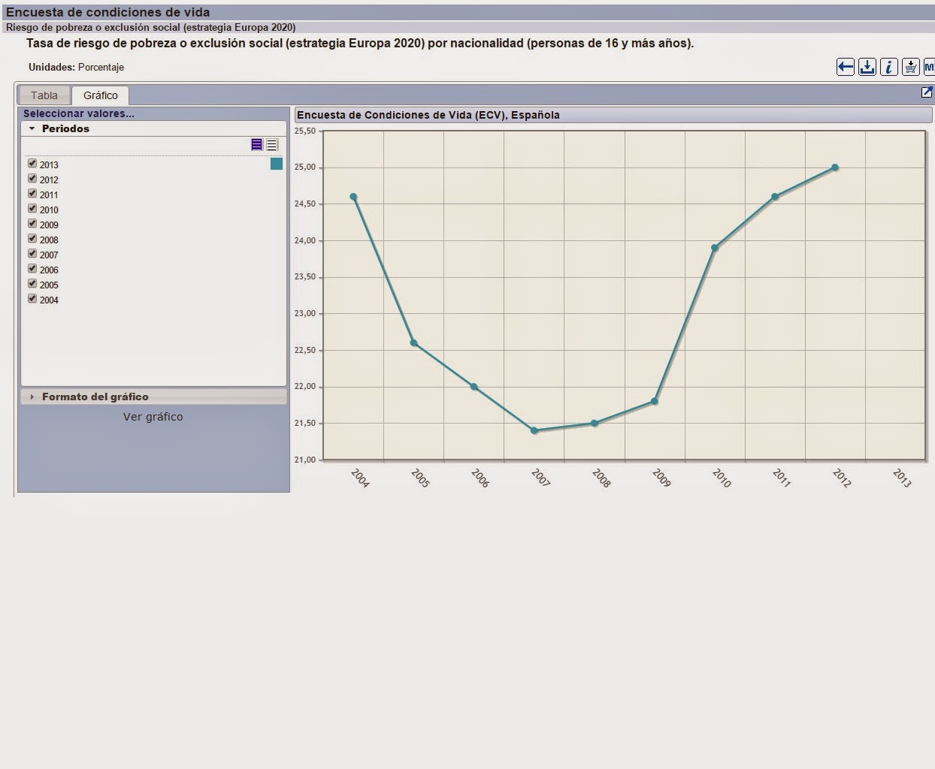Click the select all periods icon

coord(257,145)
